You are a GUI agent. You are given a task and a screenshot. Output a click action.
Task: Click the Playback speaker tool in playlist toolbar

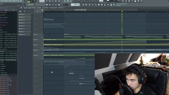(40, 8)
